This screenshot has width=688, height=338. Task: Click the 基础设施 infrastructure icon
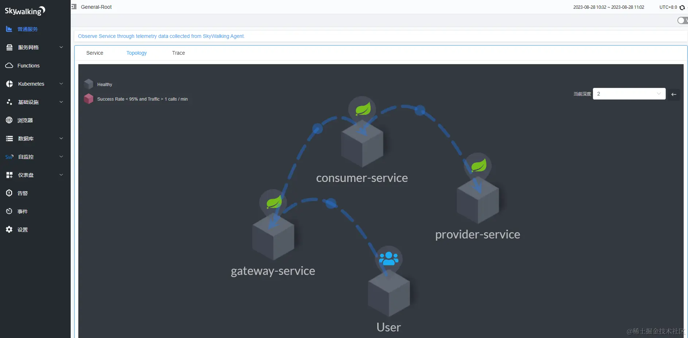pyautogui.click(x=9, y=102)
